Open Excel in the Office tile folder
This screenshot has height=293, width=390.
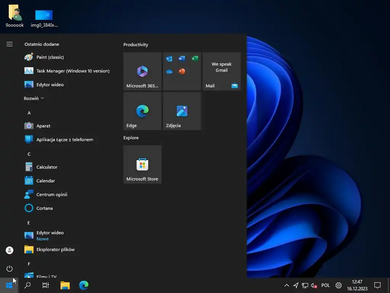[x=195, y=58]
